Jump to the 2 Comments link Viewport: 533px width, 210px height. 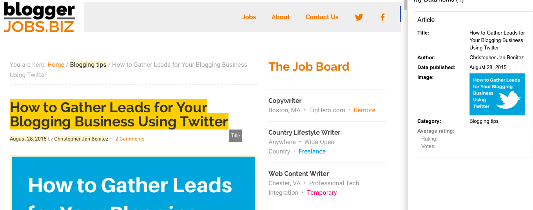tap(130, 139)
